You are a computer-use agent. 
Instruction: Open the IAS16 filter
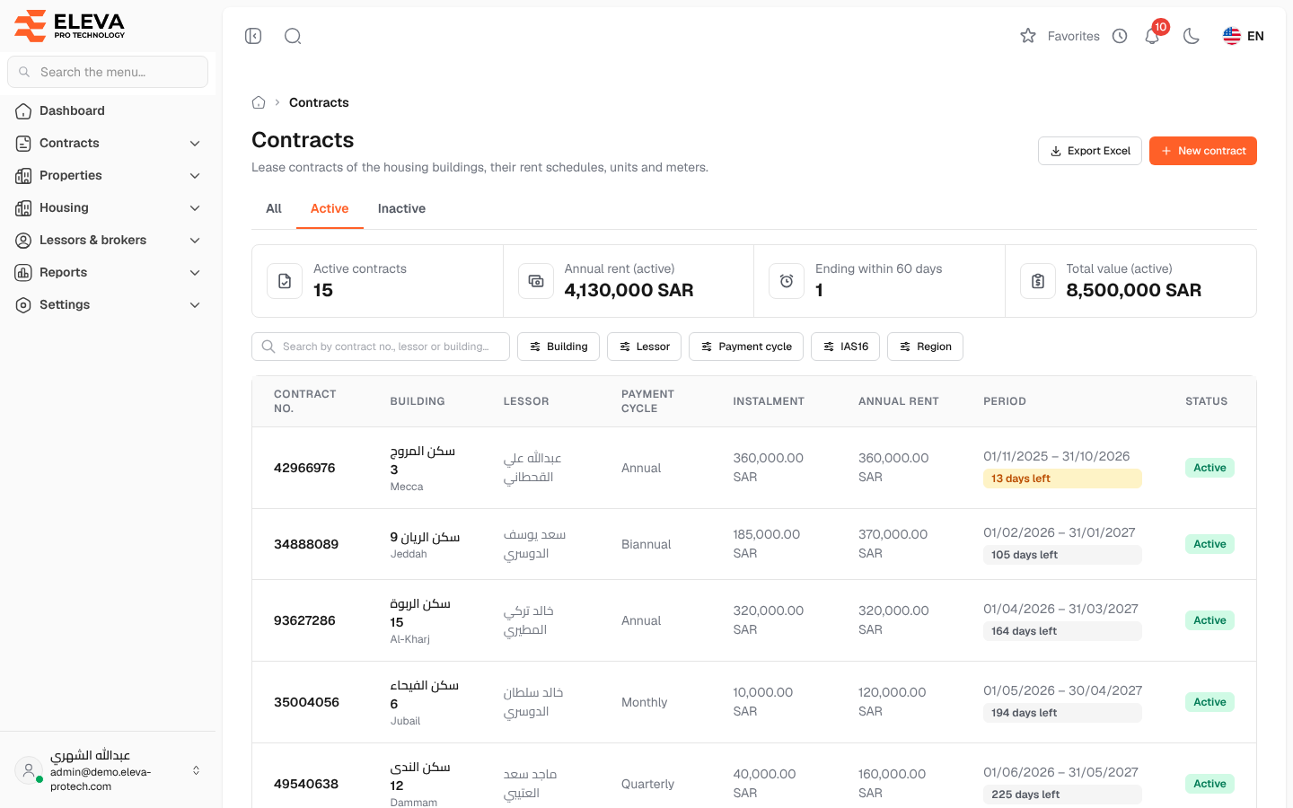[845, 347]
